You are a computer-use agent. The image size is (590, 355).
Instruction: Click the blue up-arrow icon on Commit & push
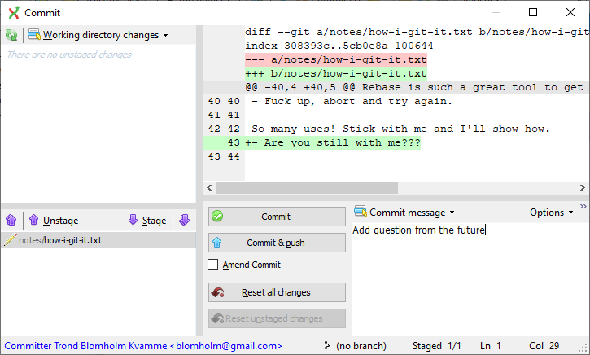tap(217, 243)
